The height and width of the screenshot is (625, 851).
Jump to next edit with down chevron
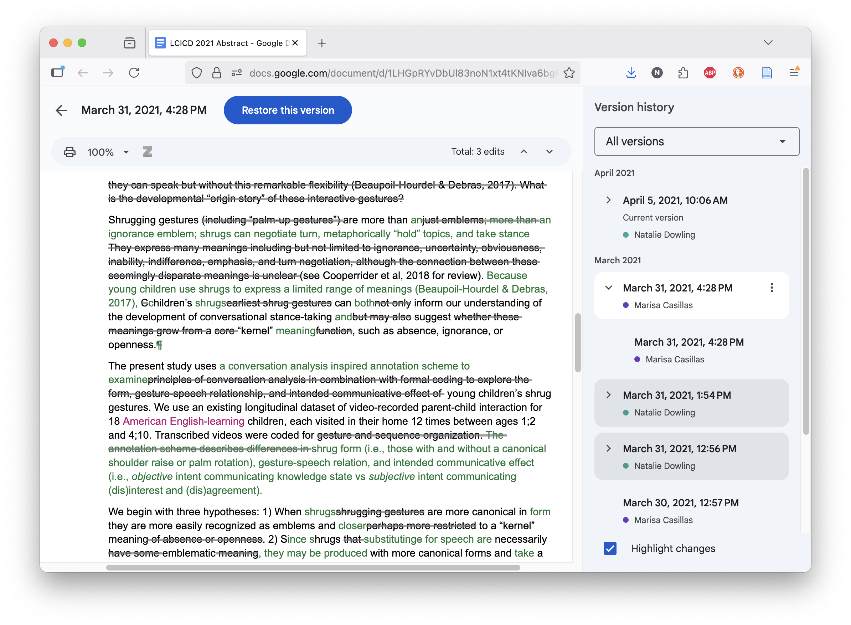550,151
